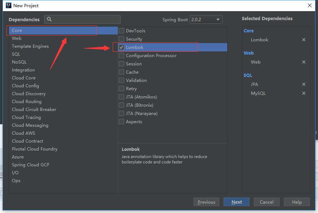Screen dimensions: 318x213
Task: Click the IntelliJ IDEA logo in title bar
Action: tap(9, 5)
